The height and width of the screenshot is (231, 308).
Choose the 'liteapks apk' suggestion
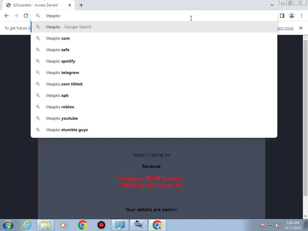tap(154, 95)
